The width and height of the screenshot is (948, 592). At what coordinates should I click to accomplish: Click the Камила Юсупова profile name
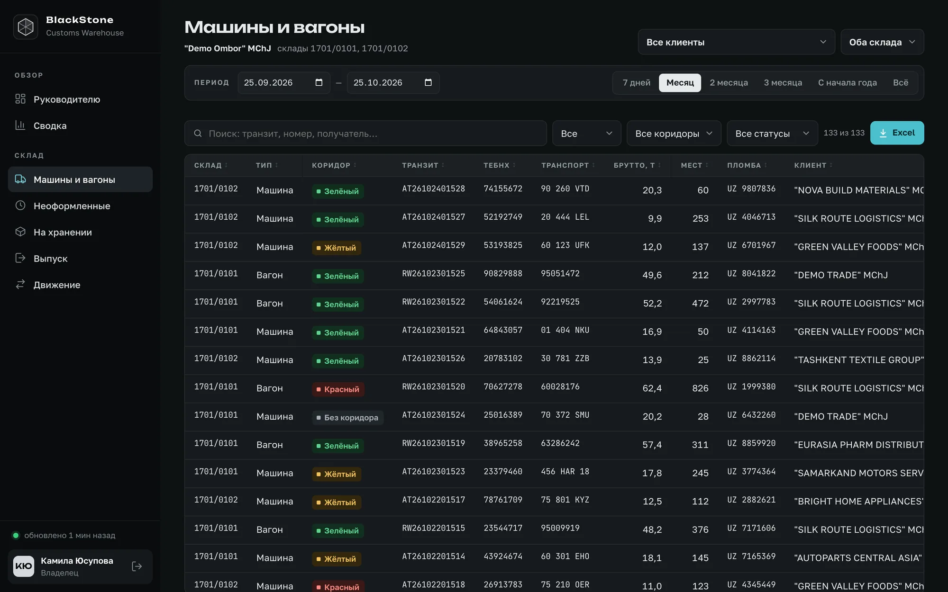[77, 561]
